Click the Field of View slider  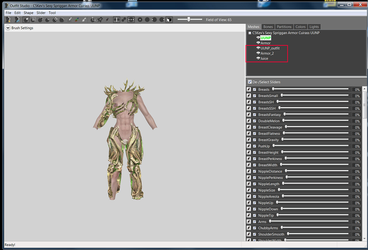pyautogui.click(x=190, y=20)
